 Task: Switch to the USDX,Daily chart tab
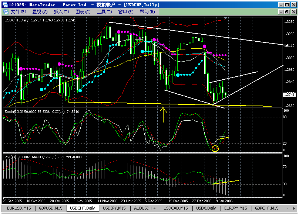pos(206,208)
